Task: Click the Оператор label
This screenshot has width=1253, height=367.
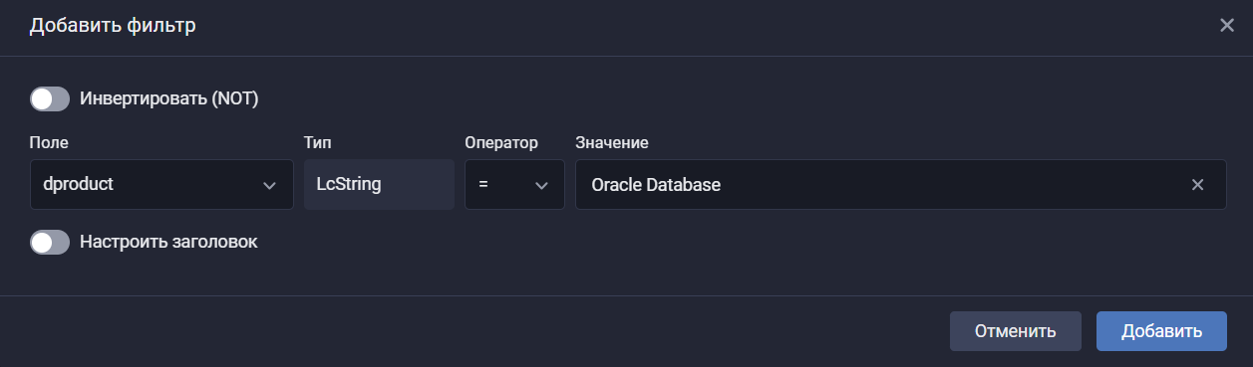Action: tap(501, 143)
